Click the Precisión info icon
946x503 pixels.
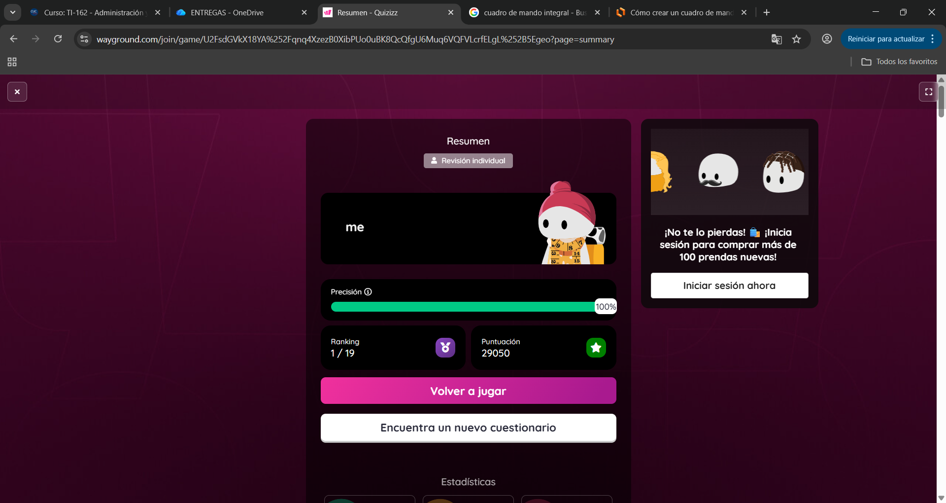pyautogui.click(x=368, y=292)
